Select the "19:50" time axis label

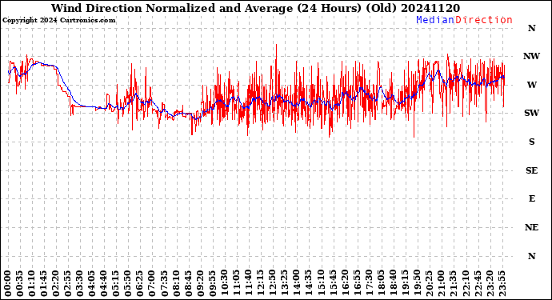(x=417, y=283)
